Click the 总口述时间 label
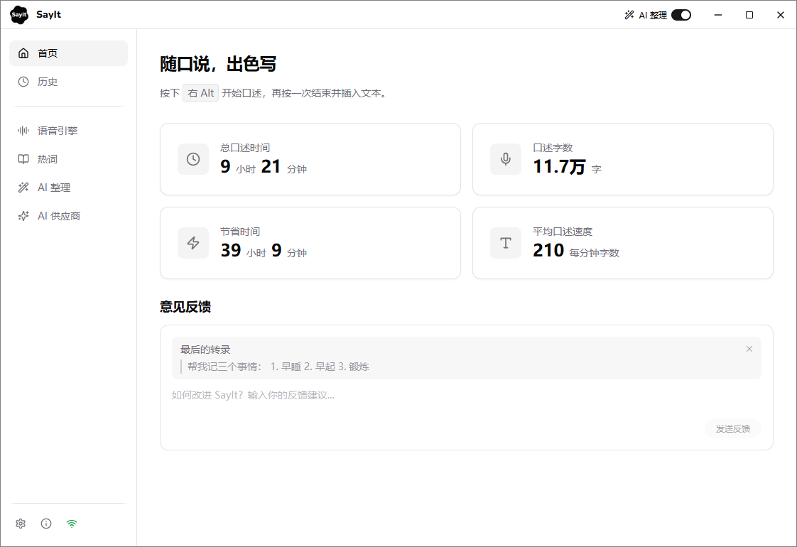This screenshot has width=797, height=547. [245, 148]
